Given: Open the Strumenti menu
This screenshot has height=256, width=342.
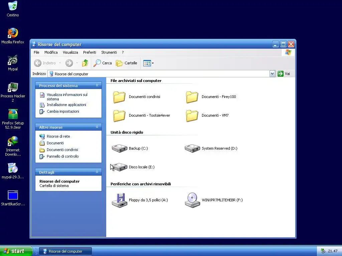Looking at the screenshot, I should [109, 52].
